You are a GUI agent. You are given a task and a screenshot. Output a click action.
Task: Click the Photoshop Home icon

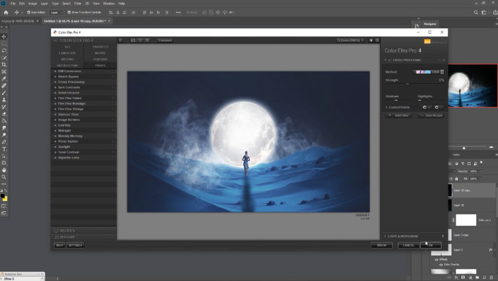(6, 13)
